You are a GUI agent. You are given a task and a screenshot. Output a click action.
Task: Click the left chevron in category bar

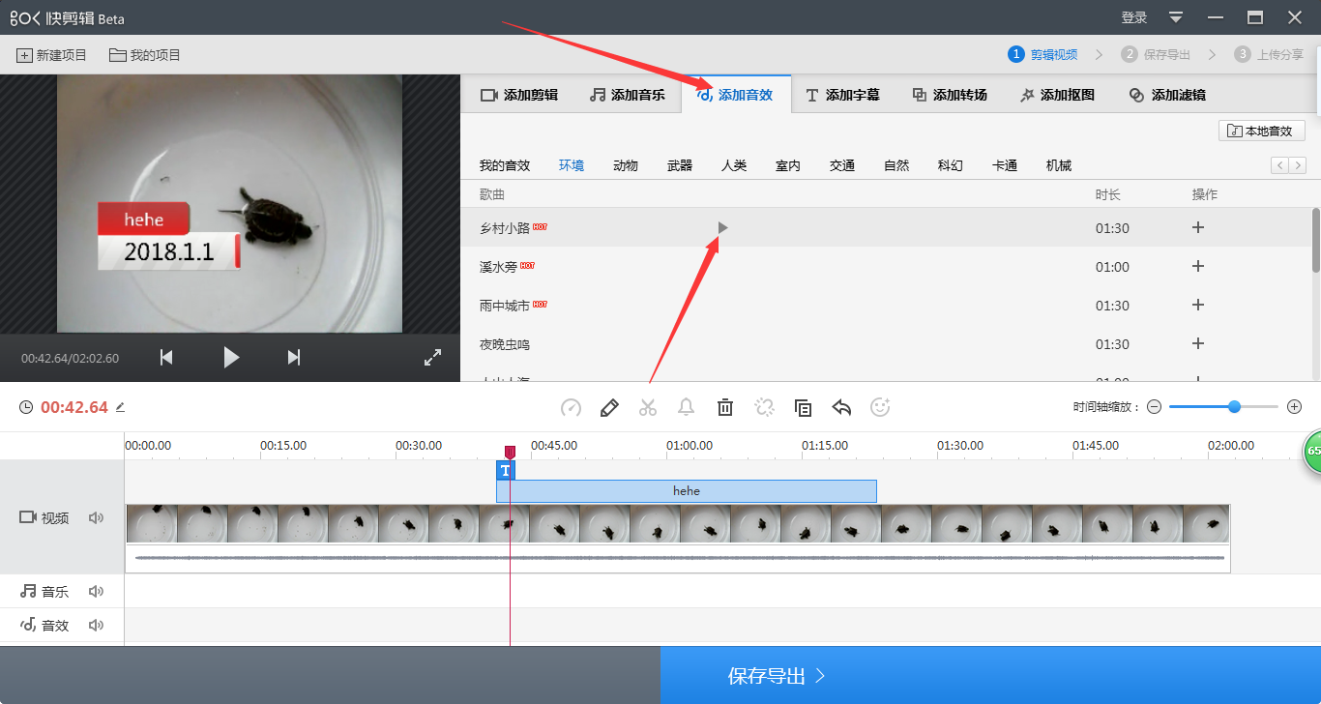tap(1278, 164)
